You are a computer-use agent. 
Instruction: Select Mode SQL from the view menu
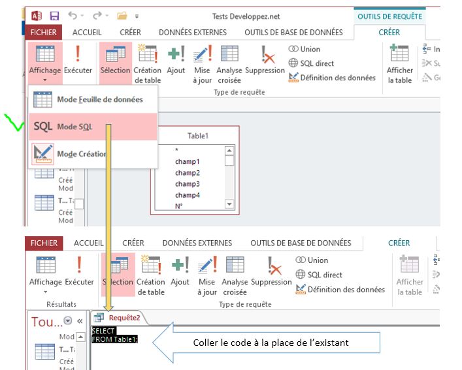93,127
